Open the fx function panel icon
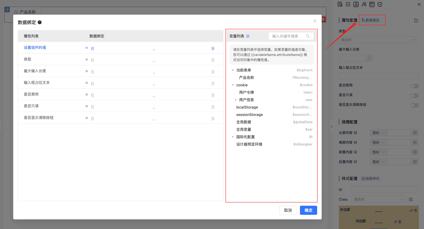424x229 pixels. click(356, 4)
